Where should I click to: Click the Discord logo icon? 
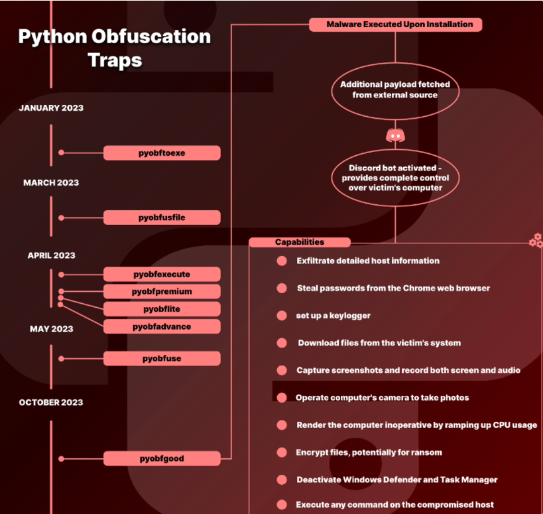point(395,135)
